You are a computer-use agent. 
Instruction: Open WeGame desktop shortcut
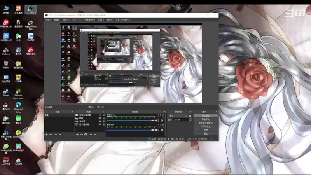(6, 51)
